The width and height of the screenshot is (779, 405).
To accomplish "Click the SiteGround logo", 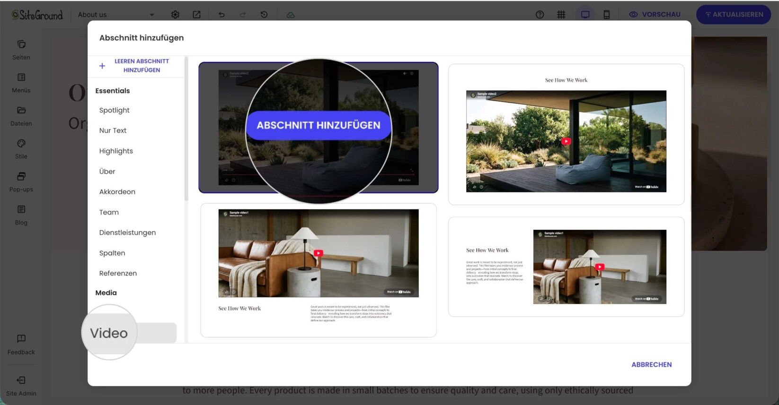I will pos(37,15).
